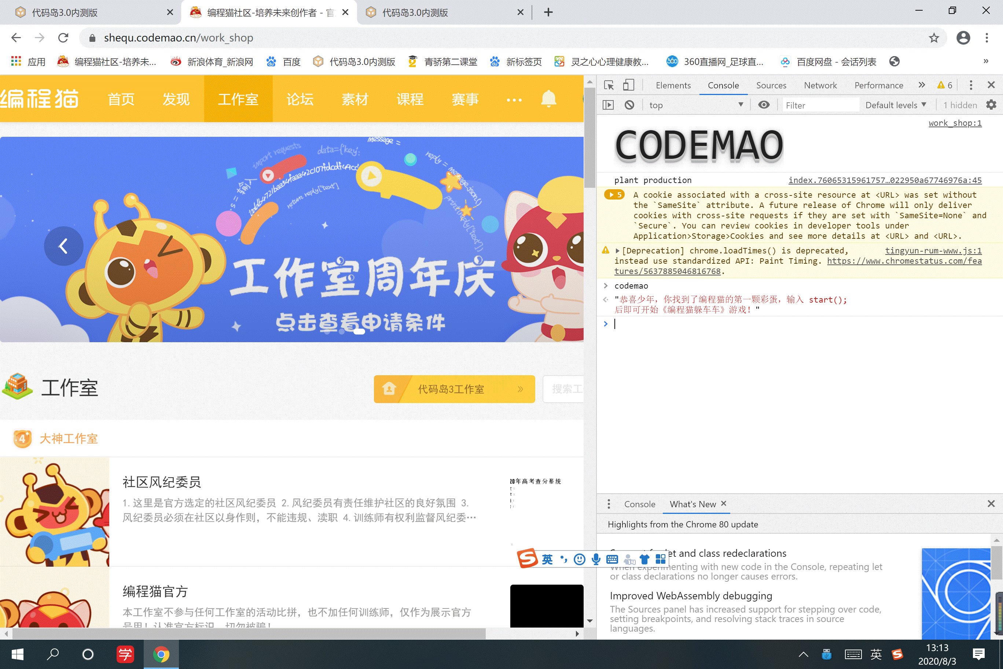The height and width of the screenshot is (669, 1003).
Task: Expand the grouped cookie warning badge 5
Action: coord(614,195)
